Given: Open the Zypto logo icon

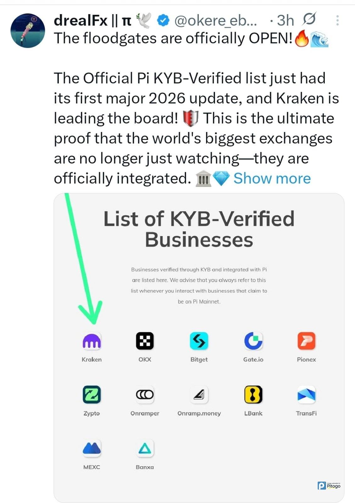Looking at the screenshot, I should tap(92, 395).
